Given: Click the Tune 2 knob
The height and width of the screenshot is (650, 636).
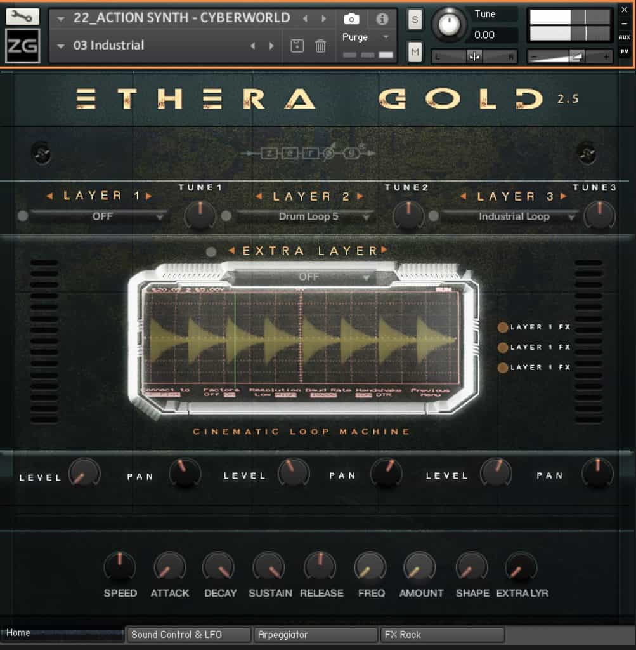Looking at the screenshot, I should 408,216.
